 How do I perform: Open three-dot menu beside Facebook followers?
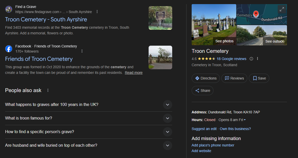pos(82,51)
